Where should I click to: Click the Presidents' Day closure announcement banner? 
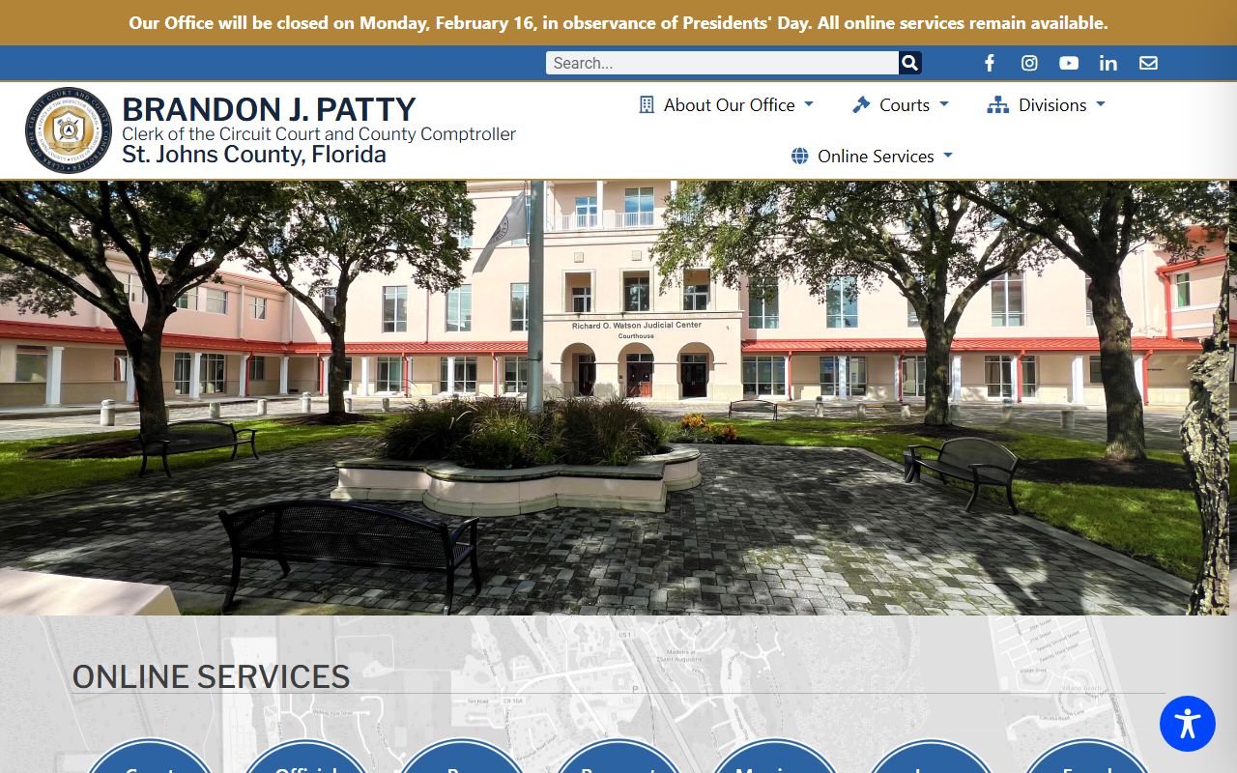pyautogui.click(x=618, y=22)
